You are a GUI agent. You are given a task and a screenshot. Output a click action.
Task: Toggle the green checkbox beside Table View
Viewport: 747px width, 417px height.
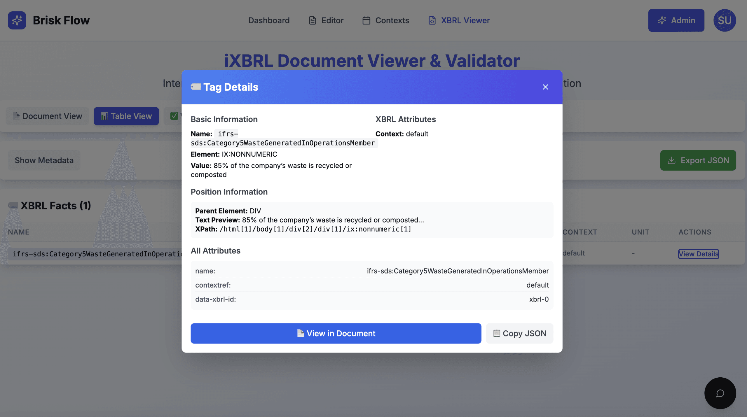coord(174,116)
